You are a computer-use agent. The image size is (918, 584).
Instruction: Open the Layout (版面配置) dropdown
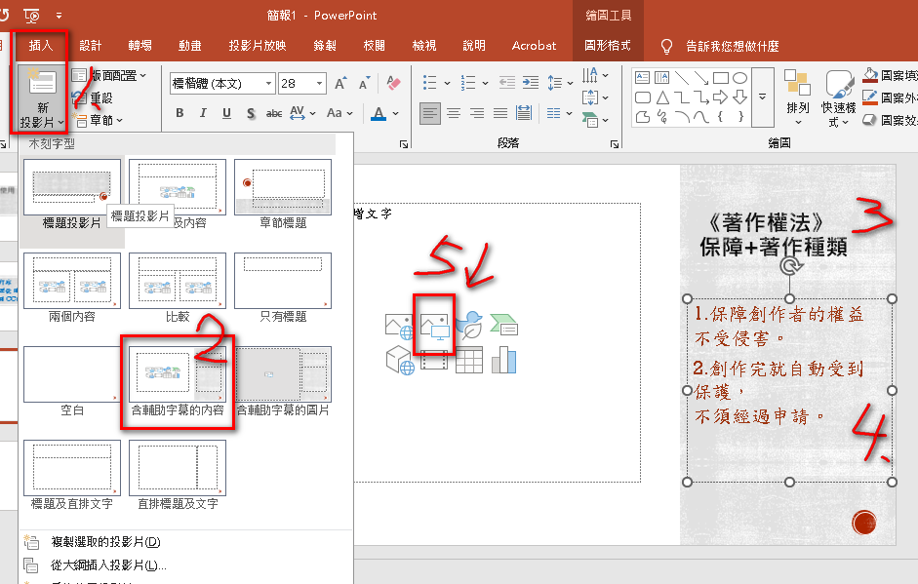(109, 75)
